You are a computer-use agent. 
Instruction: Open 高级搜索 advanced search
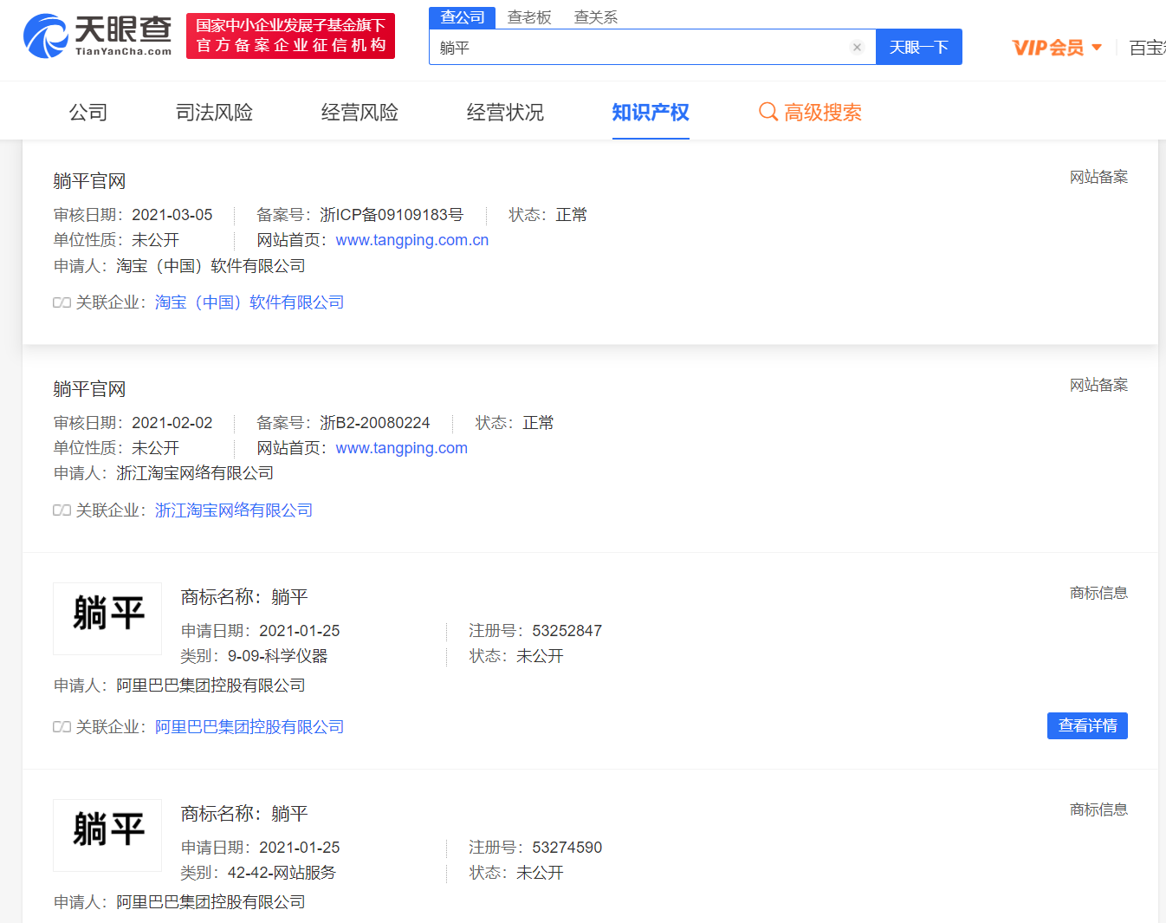coord(810,113)
